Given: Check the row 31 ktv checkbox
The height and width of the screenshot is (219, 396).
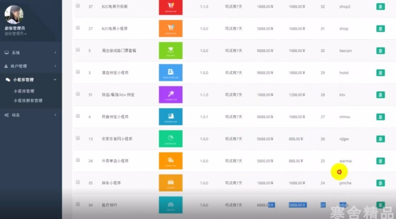Looking at the screenshot, I should click(x=78, y=94).
